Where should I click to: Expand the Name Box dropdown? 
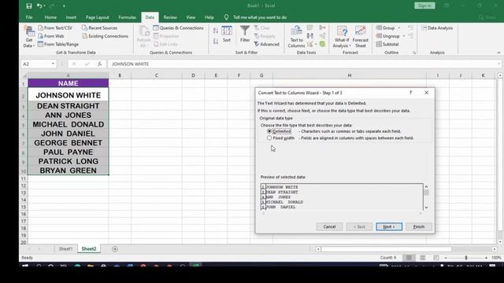(53, 64)
